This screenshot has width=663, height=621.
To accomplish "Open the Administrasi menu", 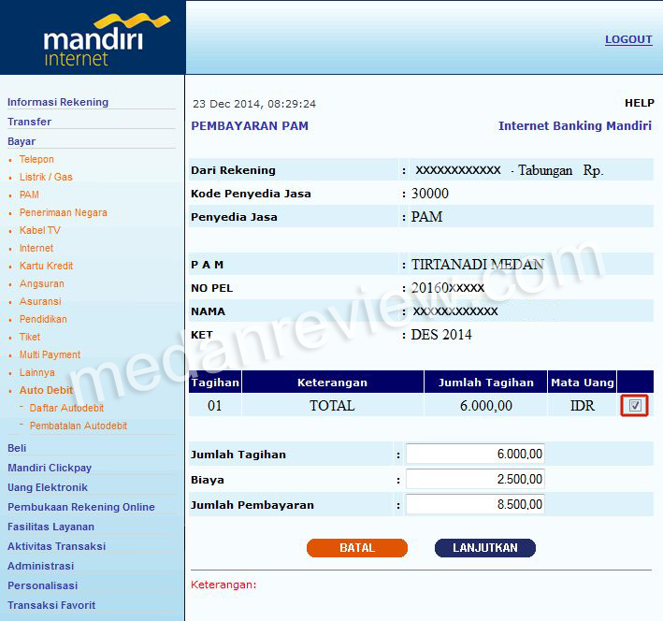I will [x=40, y=566].
